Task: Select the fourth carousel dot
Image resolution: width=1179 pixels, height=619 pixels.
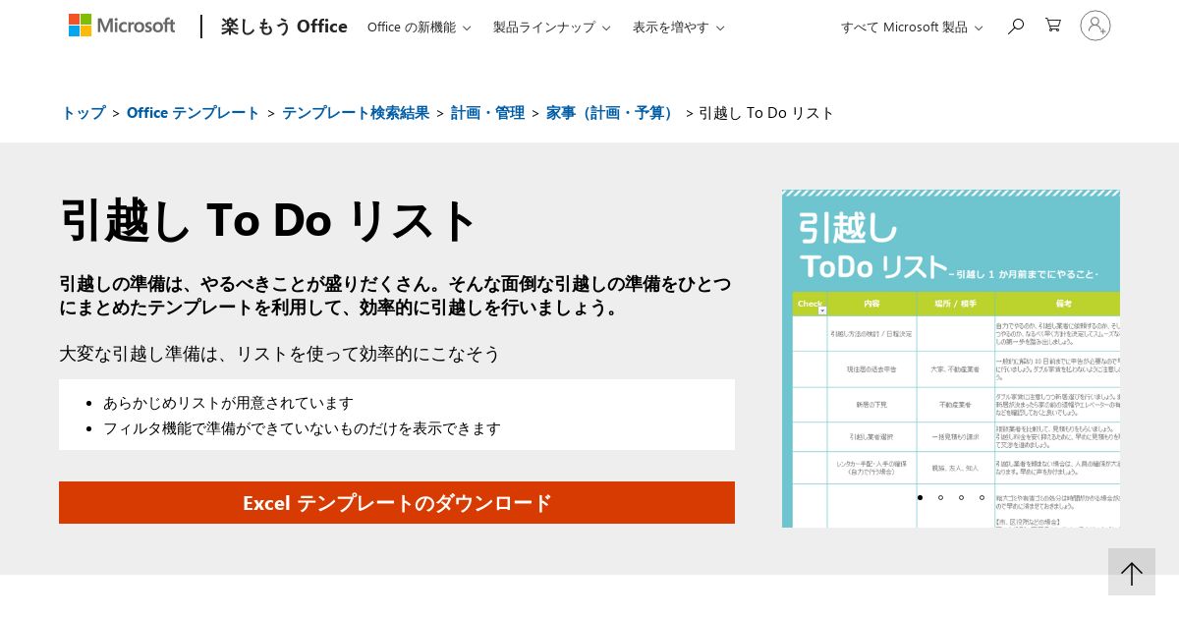Action: [982, 497]
